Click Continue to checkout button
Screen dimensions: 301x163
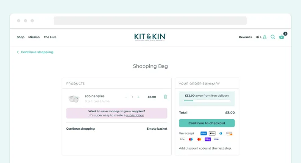pyautogui.click(x=207, y=123)
